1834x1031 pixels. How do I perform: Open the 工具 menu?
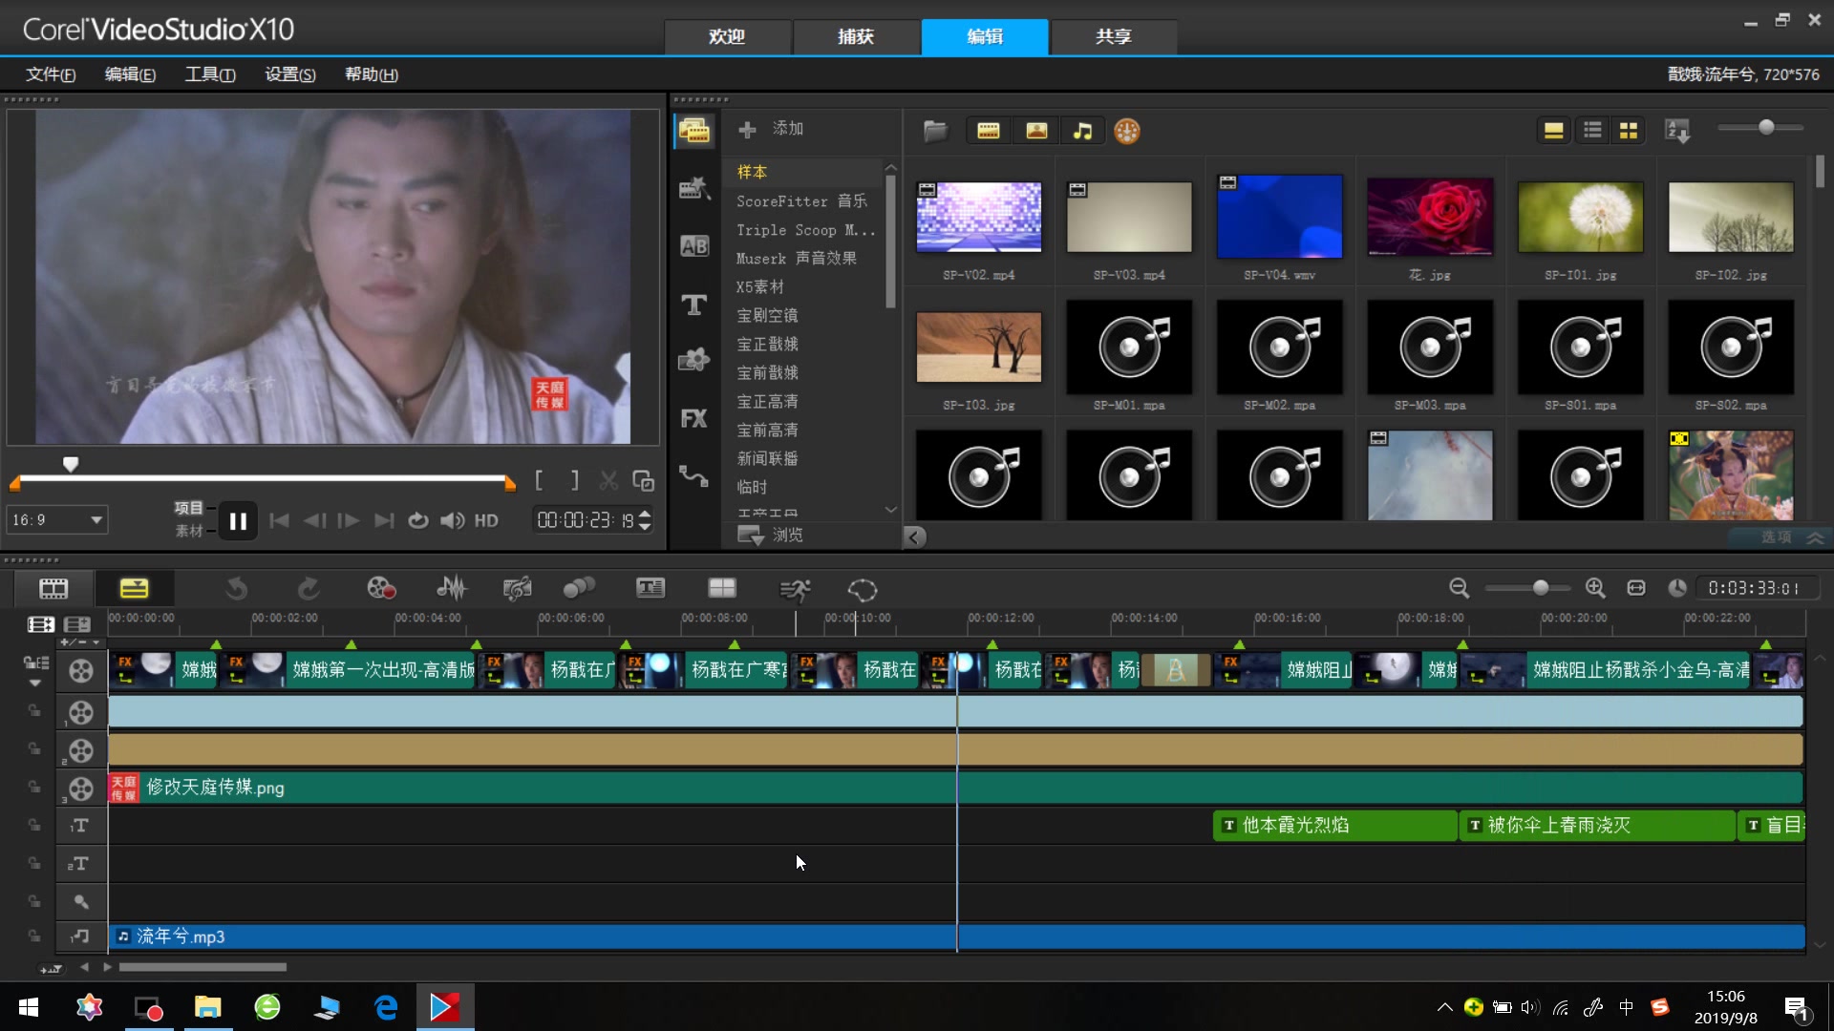[210, 74]
